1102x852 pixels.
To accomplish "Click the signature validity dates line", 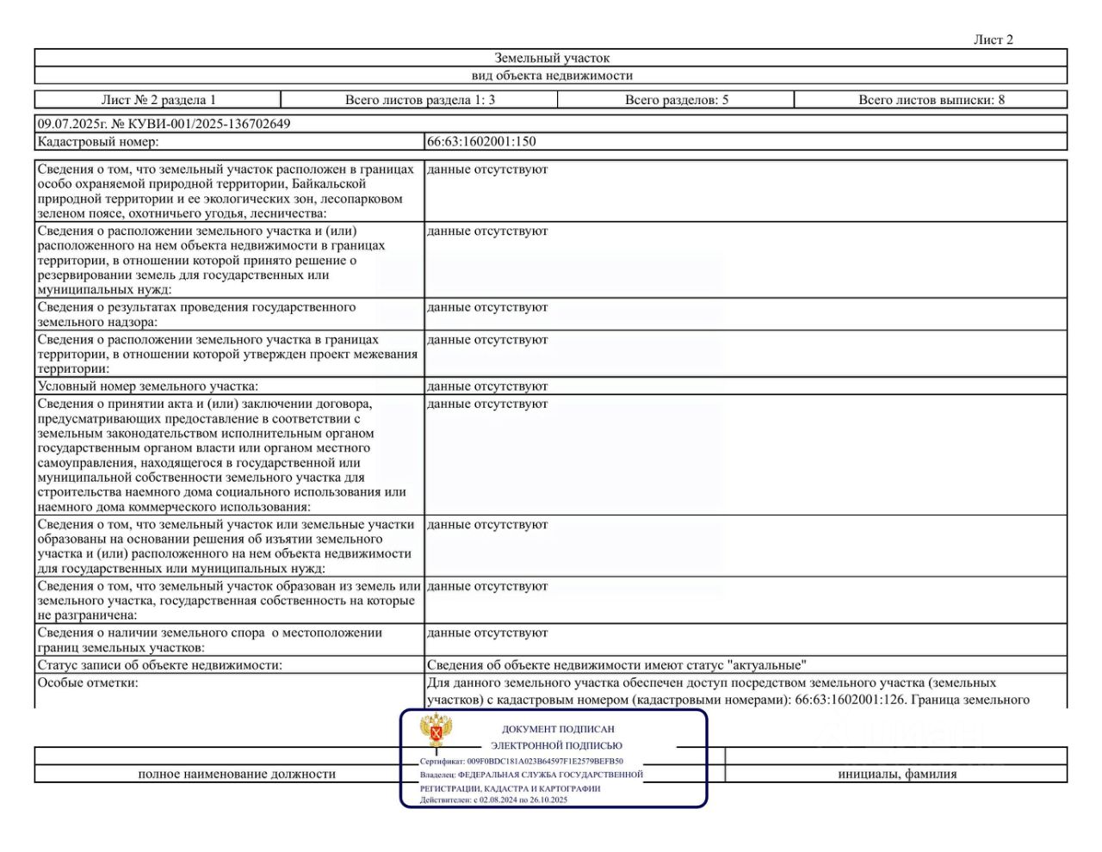I will coord(493,800).
